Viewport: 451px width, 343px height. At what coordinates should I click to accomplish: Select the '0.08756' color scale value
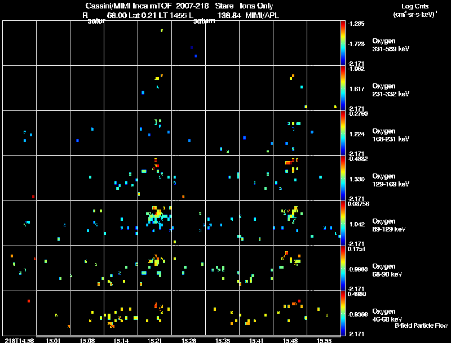click(x=359, y=204)
